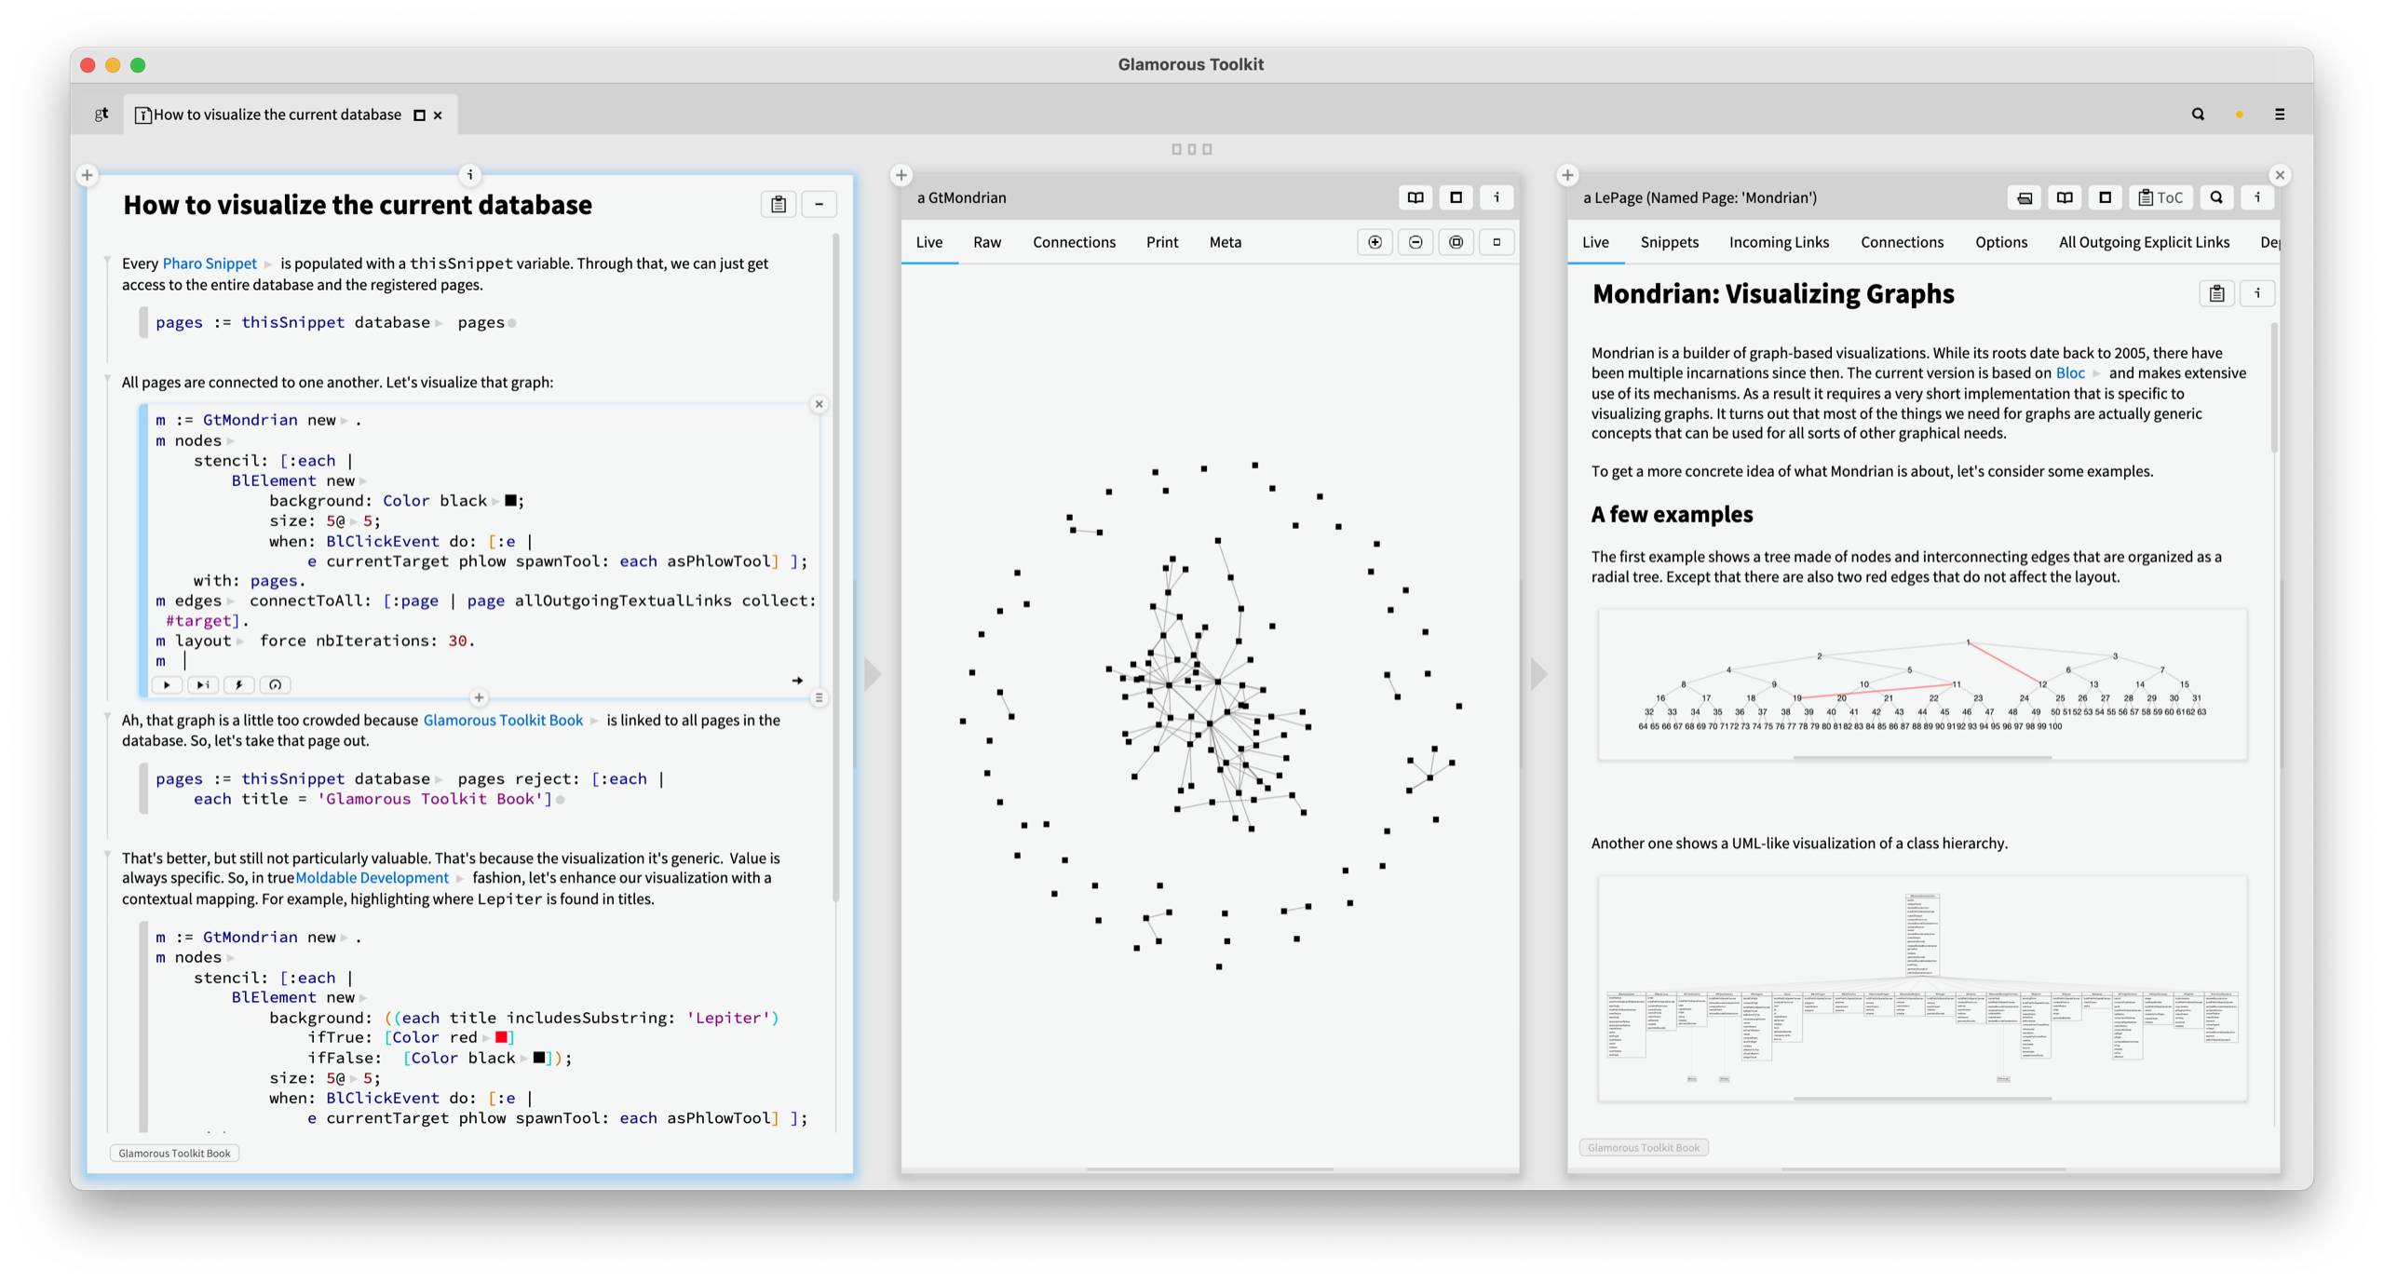2384x1283 pixels.
Task: Click the red color swatch after Color red
Action: 502,1037
